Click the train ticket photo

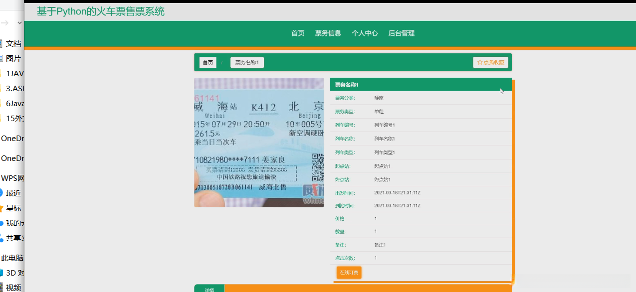(258, 142)
